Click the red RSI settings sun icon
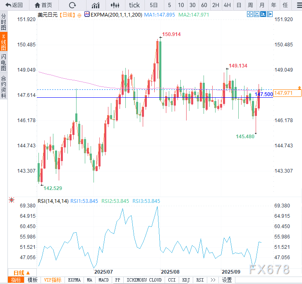This screenshot has height=284, width=302. point(12,200)
